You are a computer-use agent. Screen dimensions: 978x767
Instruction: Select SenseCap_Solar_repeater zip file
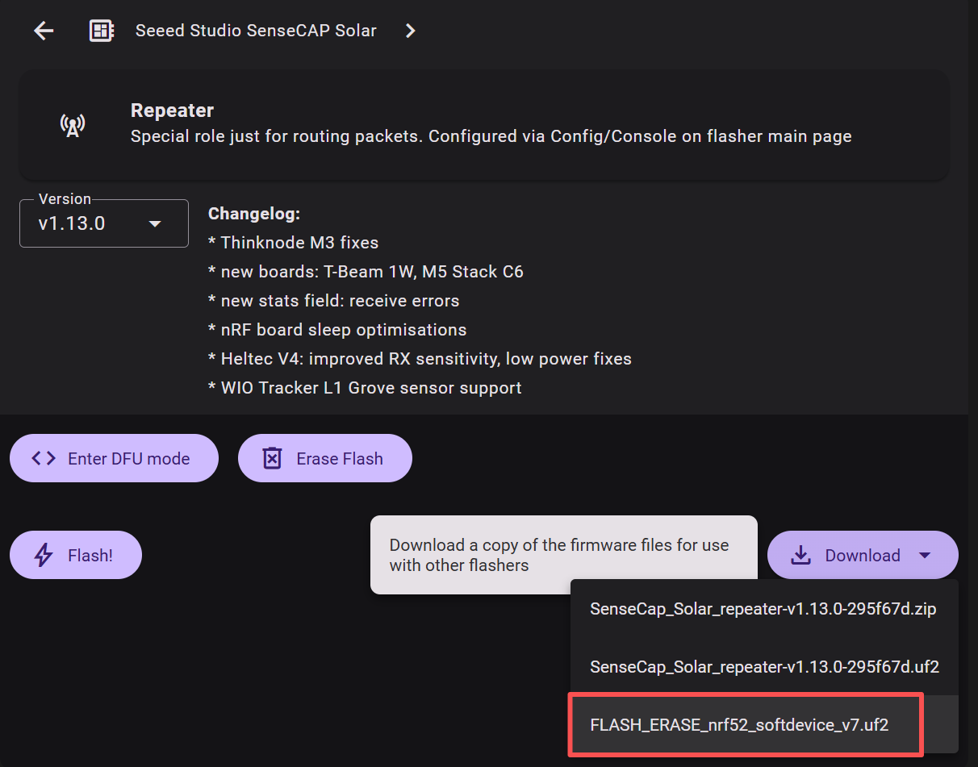click(x=763, y=609)
